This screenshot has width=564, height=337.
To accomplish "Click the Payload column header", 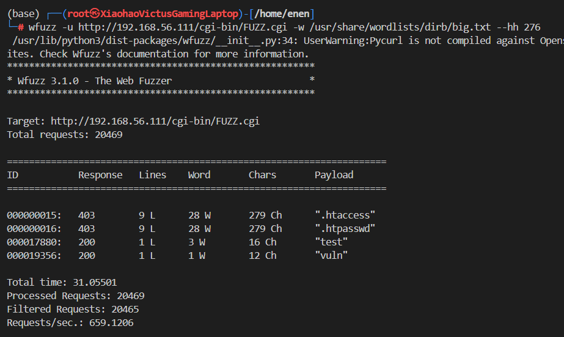I will pos(334,175).
